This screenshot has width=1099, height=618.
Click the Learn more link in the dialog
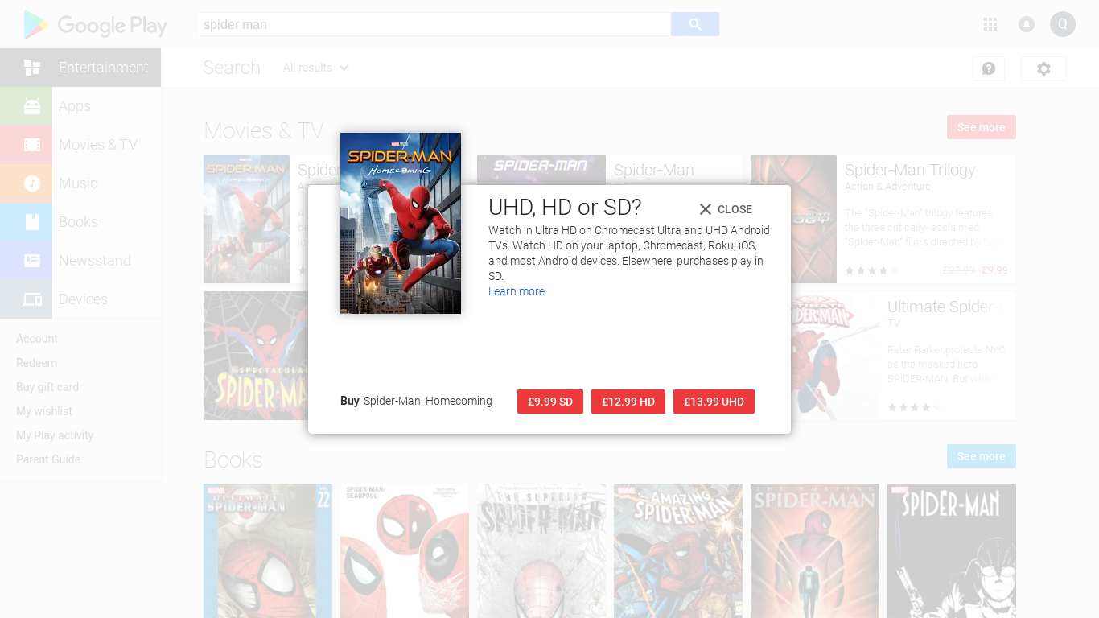pos(516,291)
